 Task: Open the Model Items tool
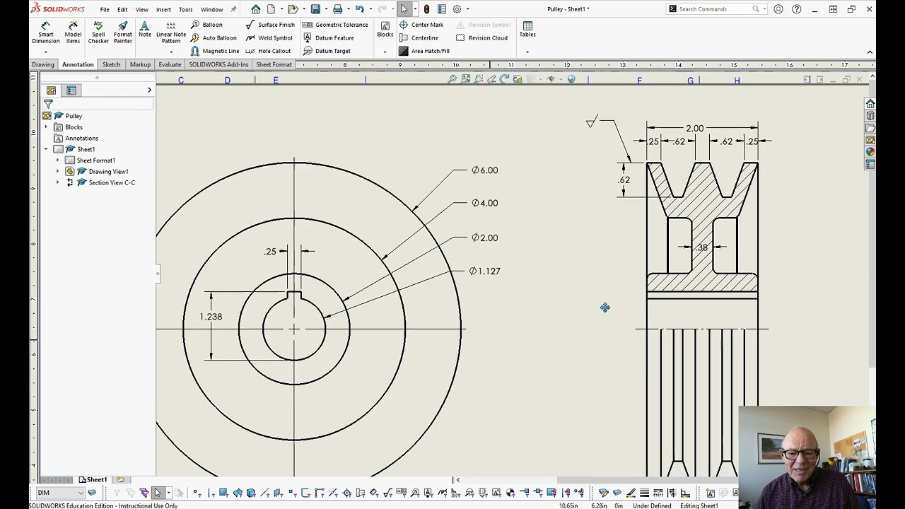pos(73,33)
